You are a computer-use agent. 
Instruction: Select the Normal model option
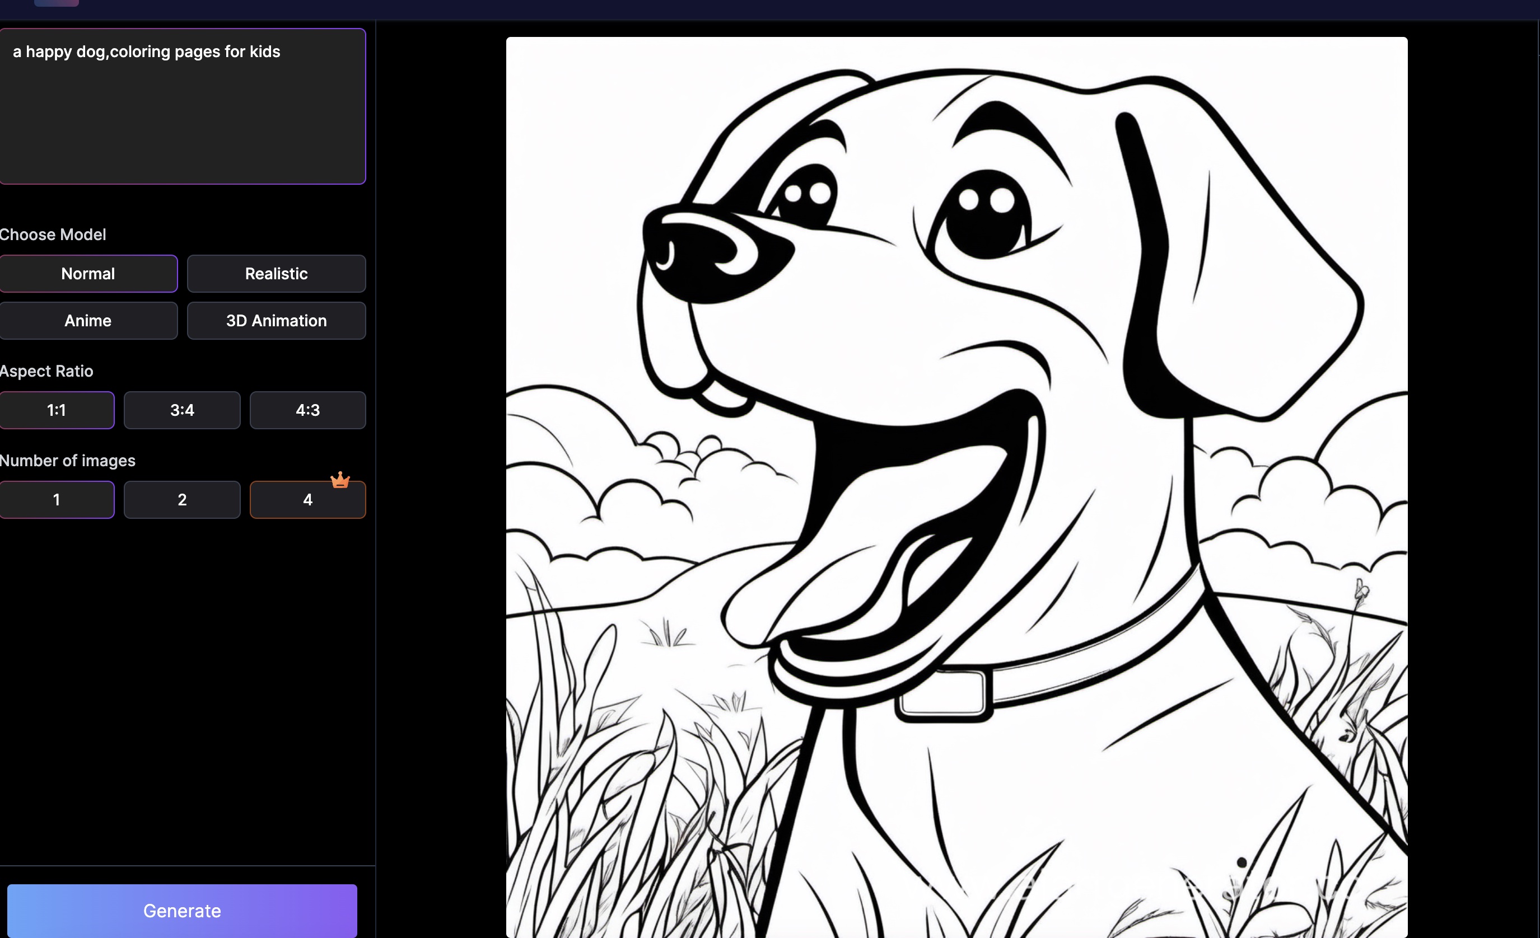[87, 273]
